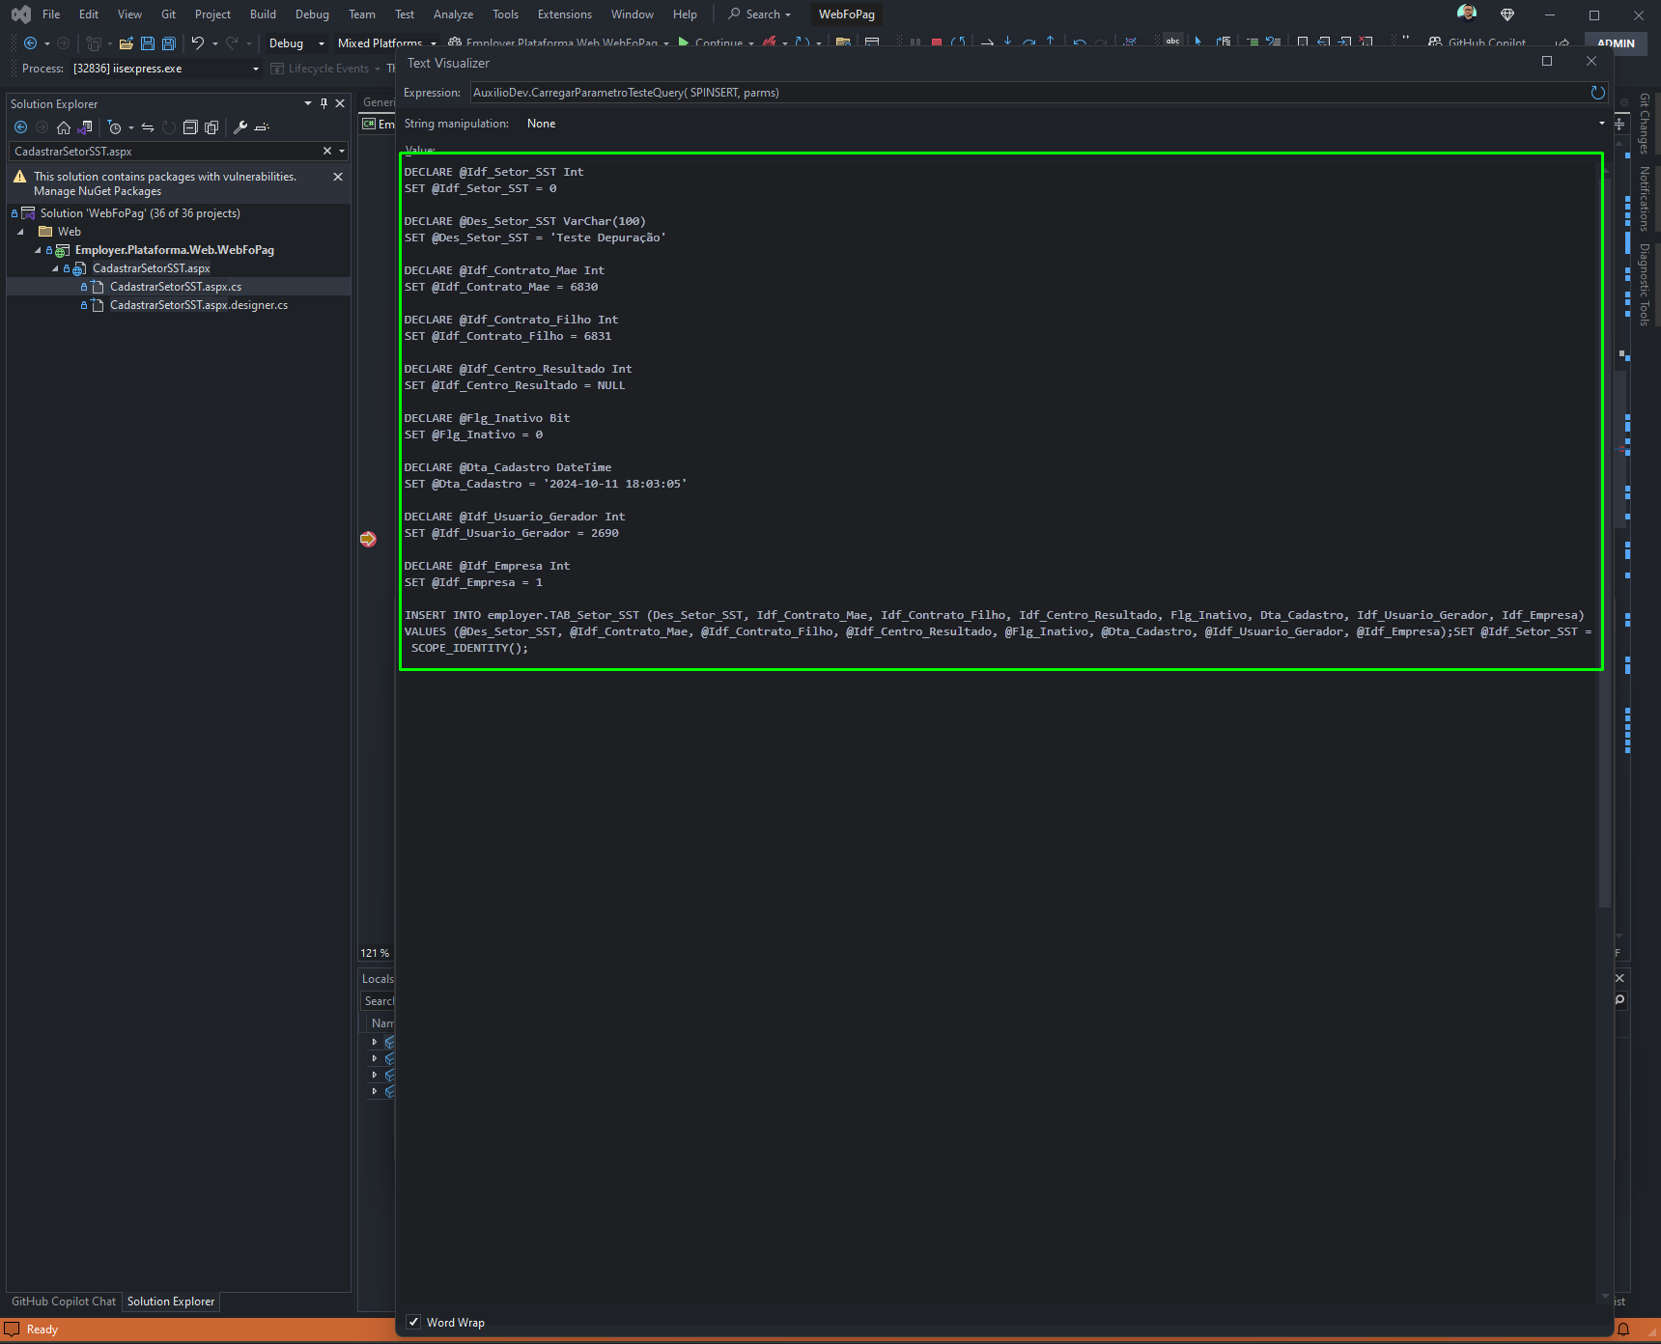1661x1344 pixels.
Task: Dismiss the NuGet vulnerabilities warning
Action: point(338,177)
